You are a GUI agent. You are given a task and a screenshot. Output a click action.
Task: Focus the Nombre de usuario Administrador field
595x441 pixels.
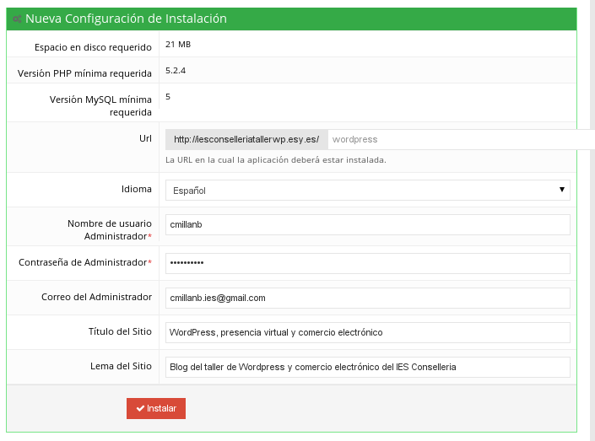point(368,224)
